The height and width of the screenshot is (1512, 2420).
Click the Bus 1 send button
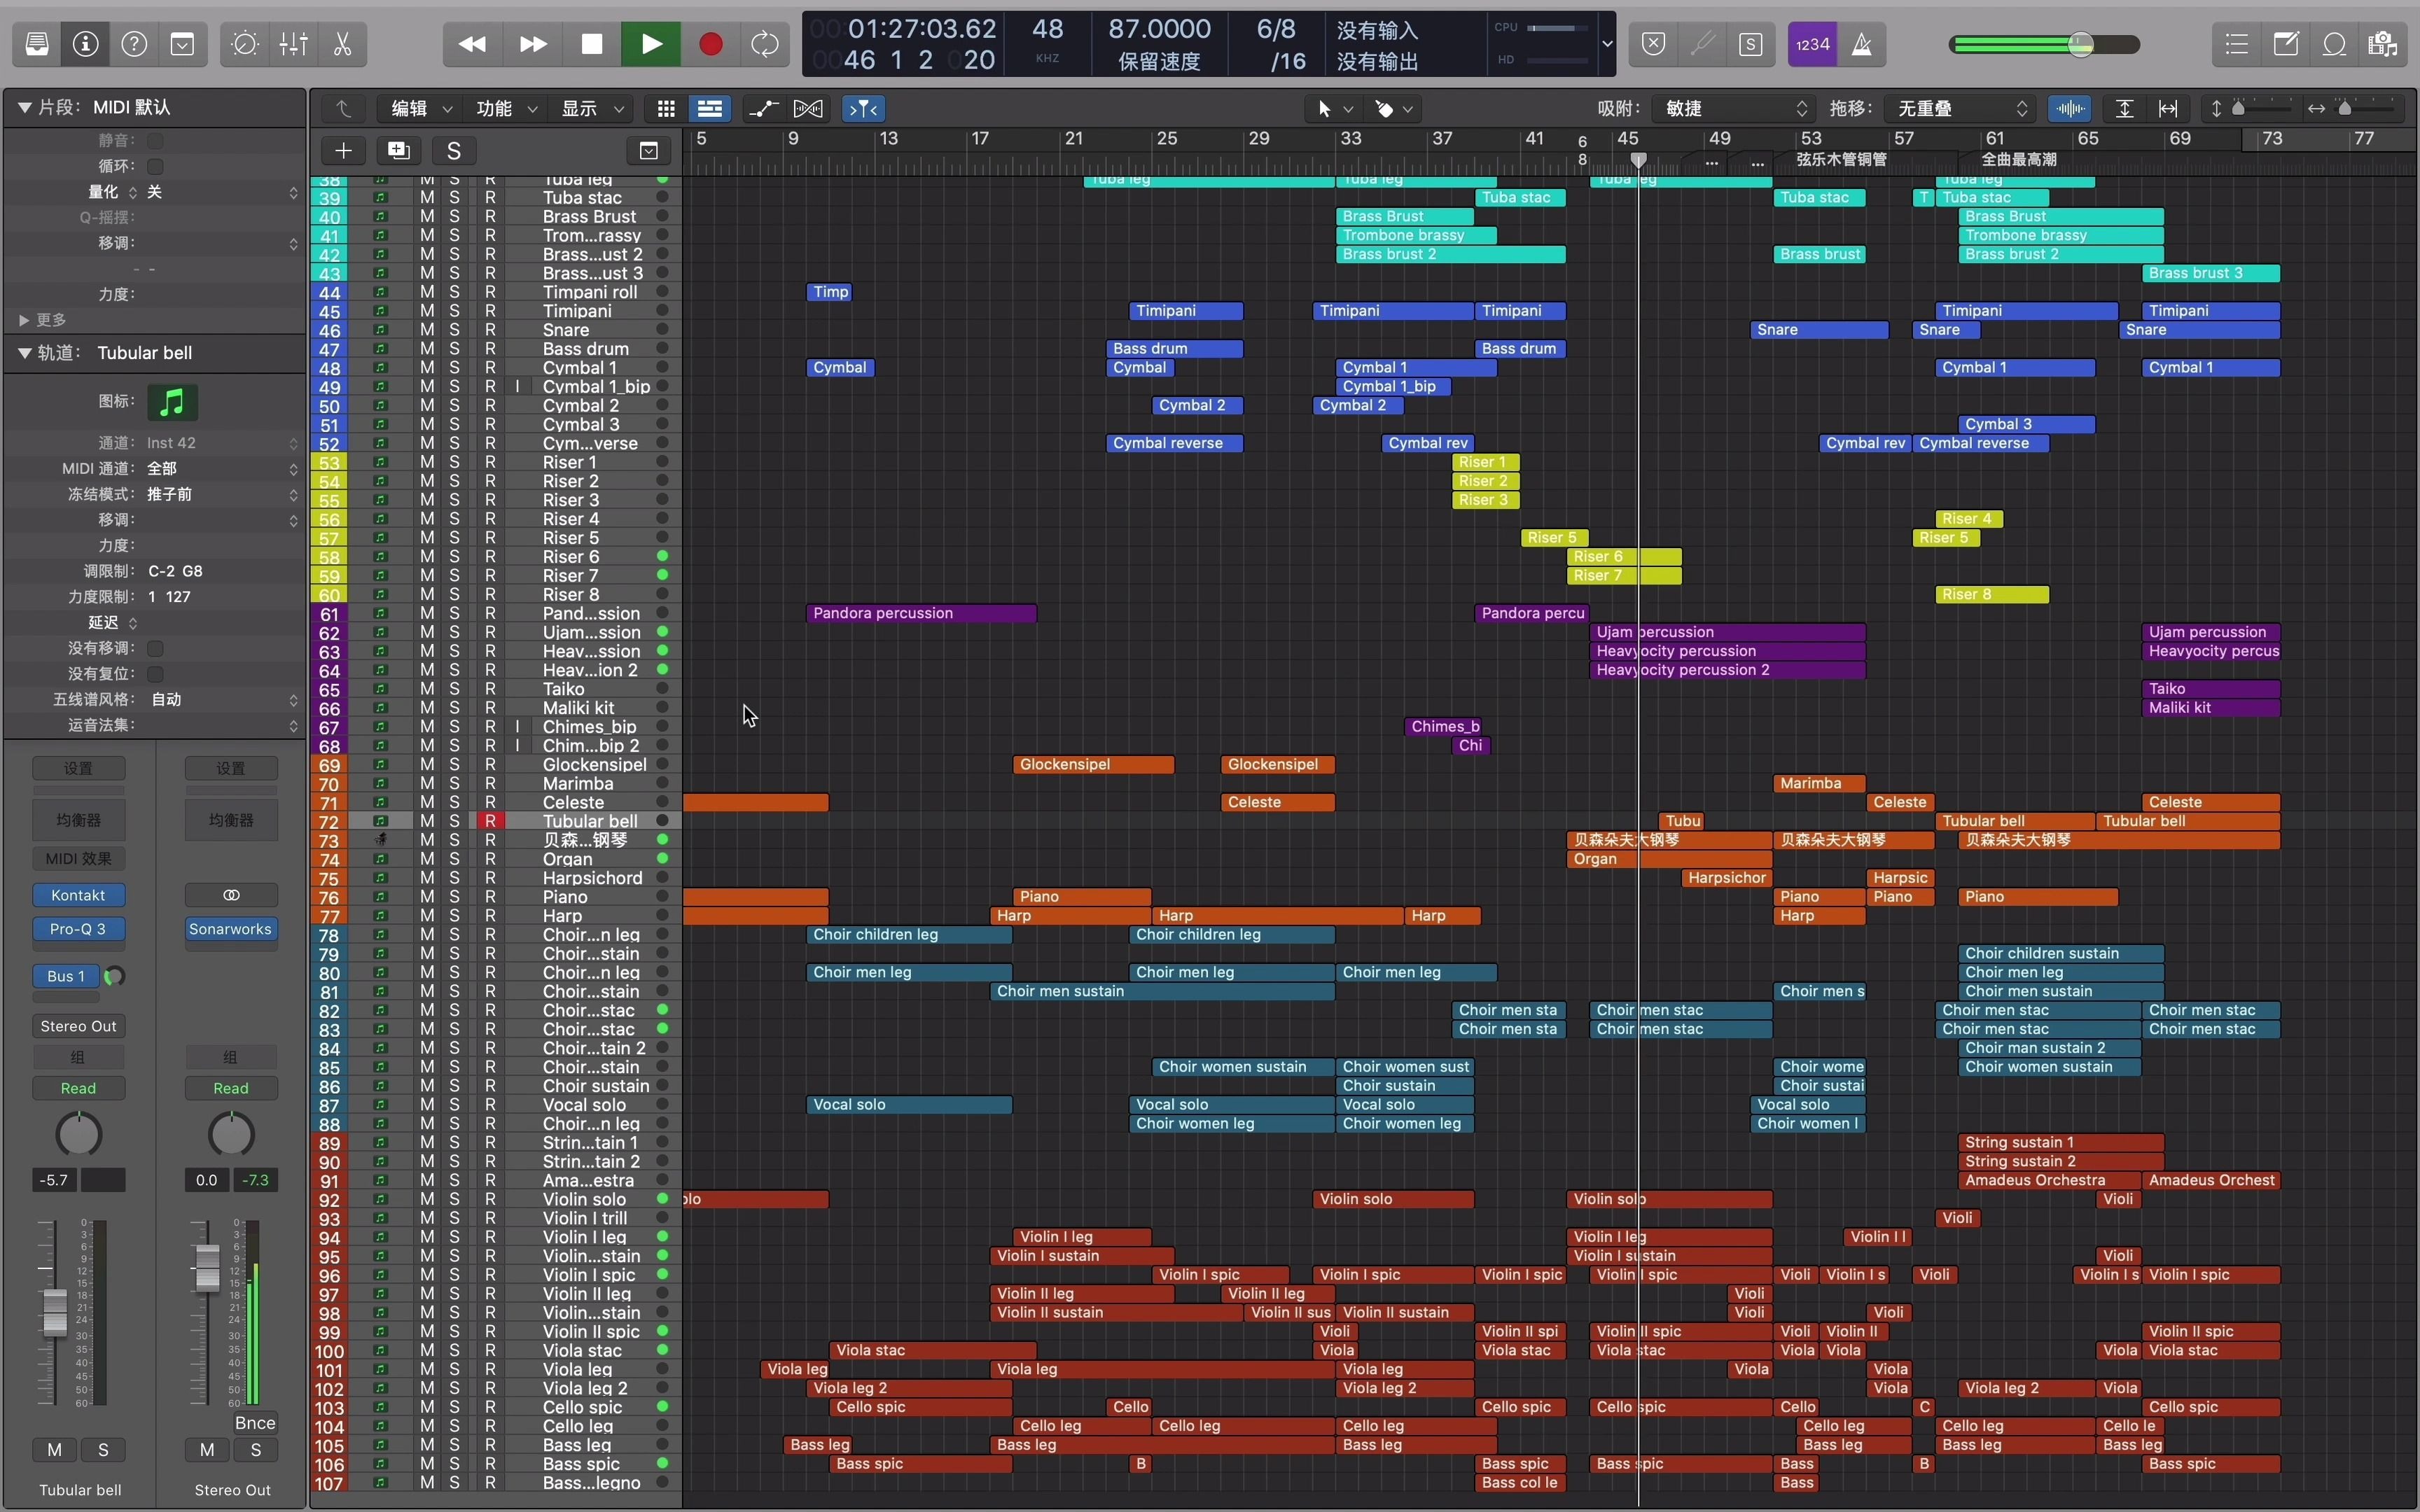pyautogui.click(x=66, y=976)
